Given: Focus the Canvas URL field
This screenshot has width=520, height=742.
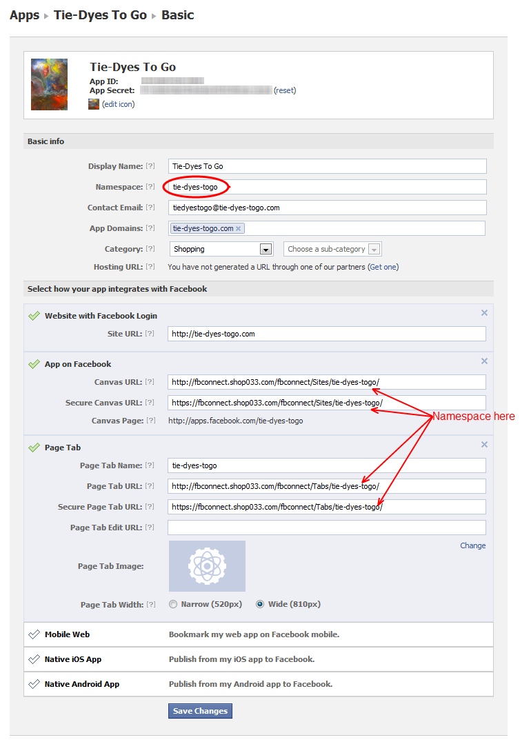Looking at the screenshot, I should (x=326, y=382).
